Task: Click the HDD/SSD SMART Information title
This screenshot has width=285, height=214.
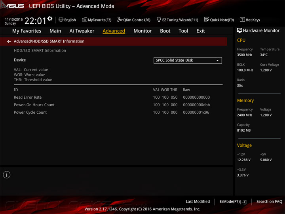Action: point(40,50)
